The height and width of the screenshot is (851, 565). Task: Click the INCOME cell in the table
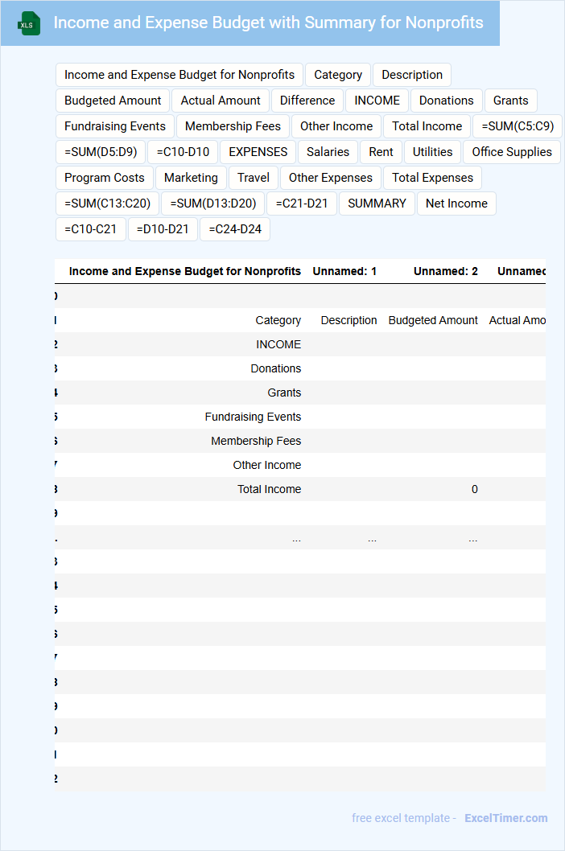pyautogui.click(x=278, y=344)
